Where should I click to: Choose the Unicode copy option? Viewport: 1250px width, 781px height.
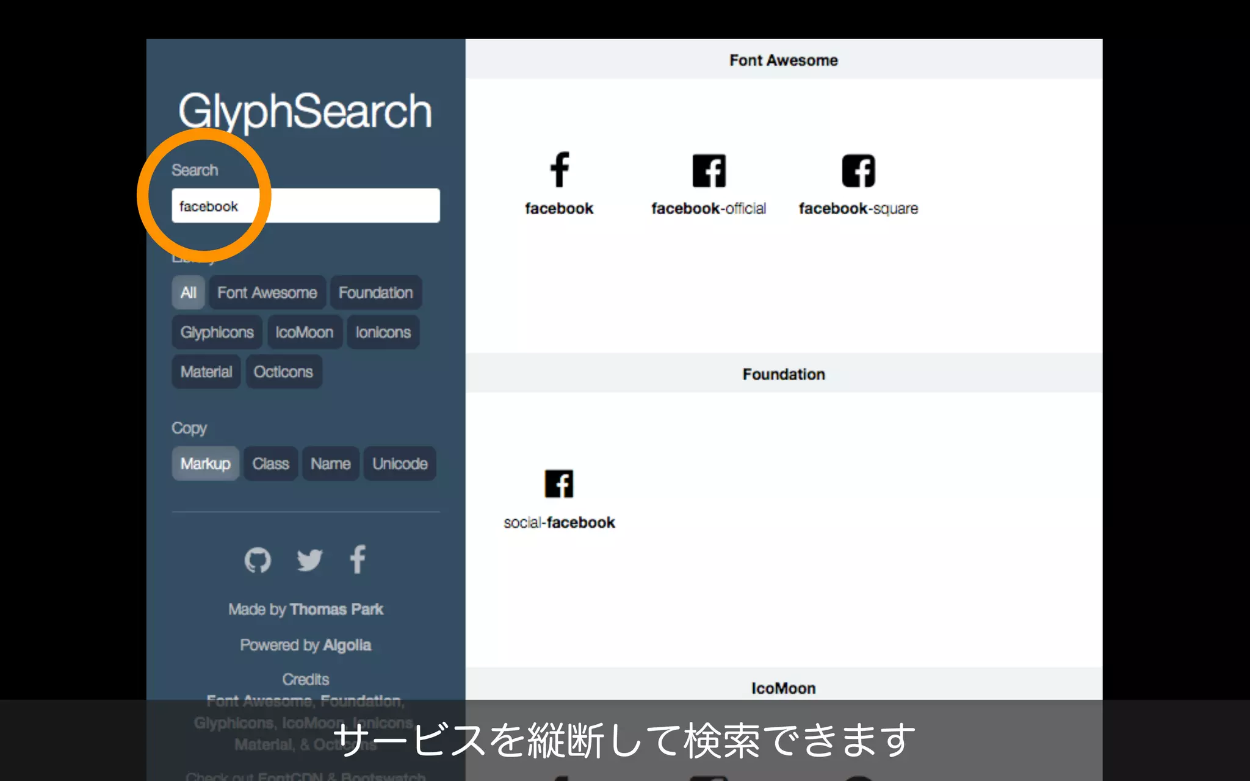click(x=400, y=464)
